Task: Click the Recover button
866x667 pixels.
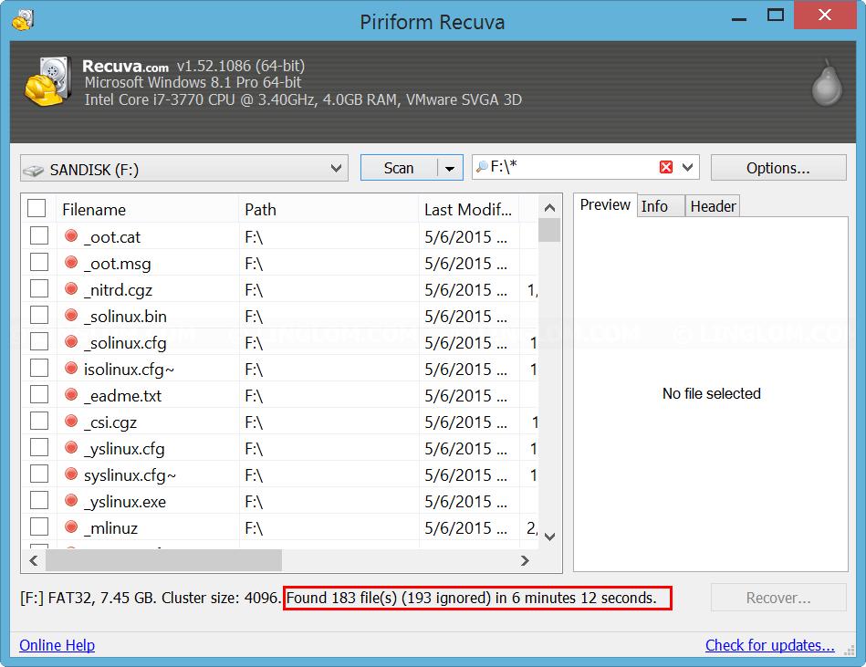Action: click(x=778, y=598)
